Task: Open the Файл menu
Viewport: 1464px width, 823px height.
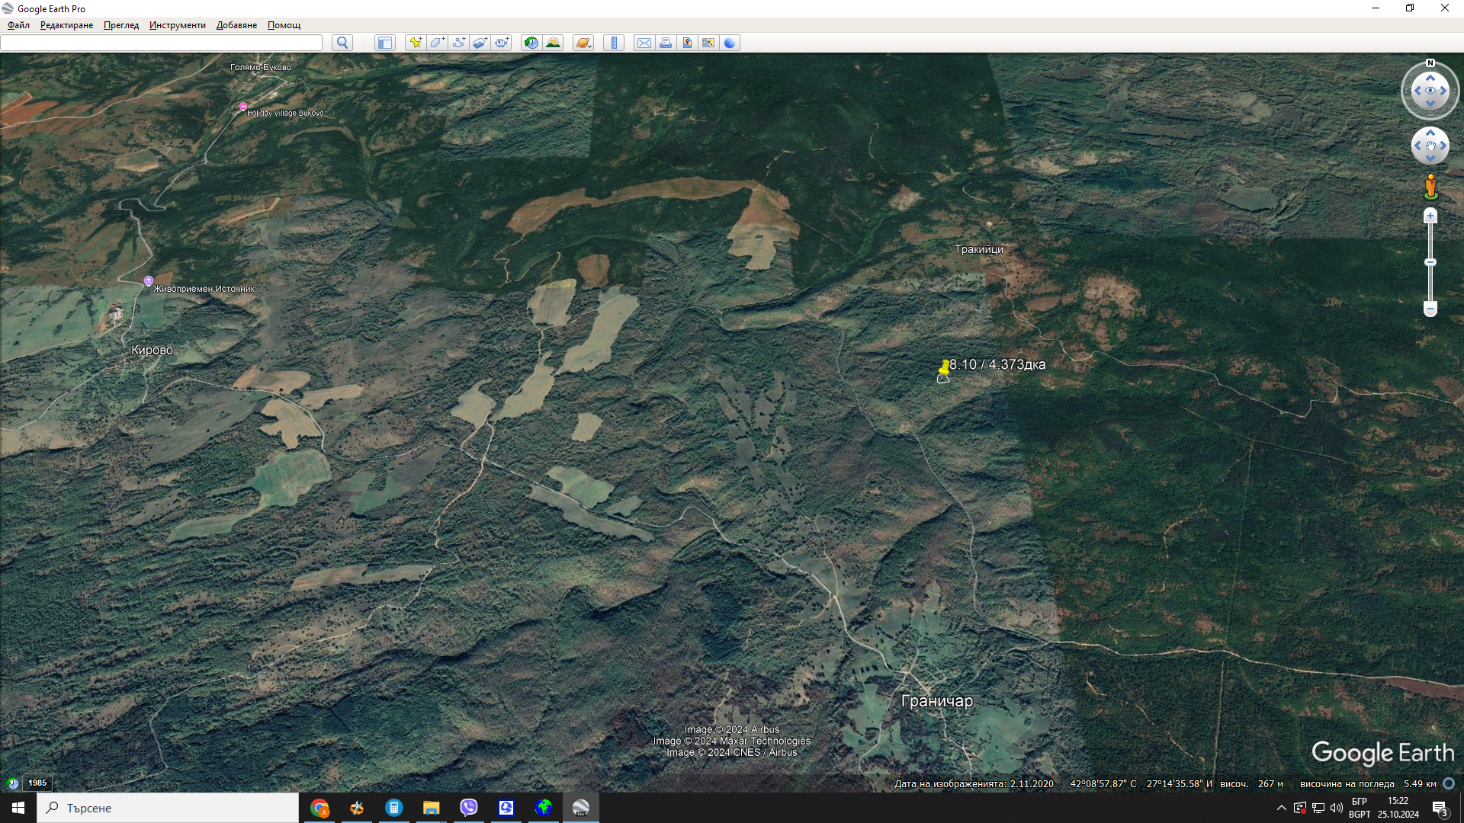Action: pyautogui.click(x=18, y=25)
